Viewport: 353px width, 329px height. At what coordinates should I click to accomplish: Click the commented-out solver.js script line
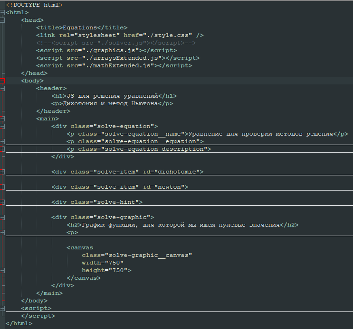[116, 43]
